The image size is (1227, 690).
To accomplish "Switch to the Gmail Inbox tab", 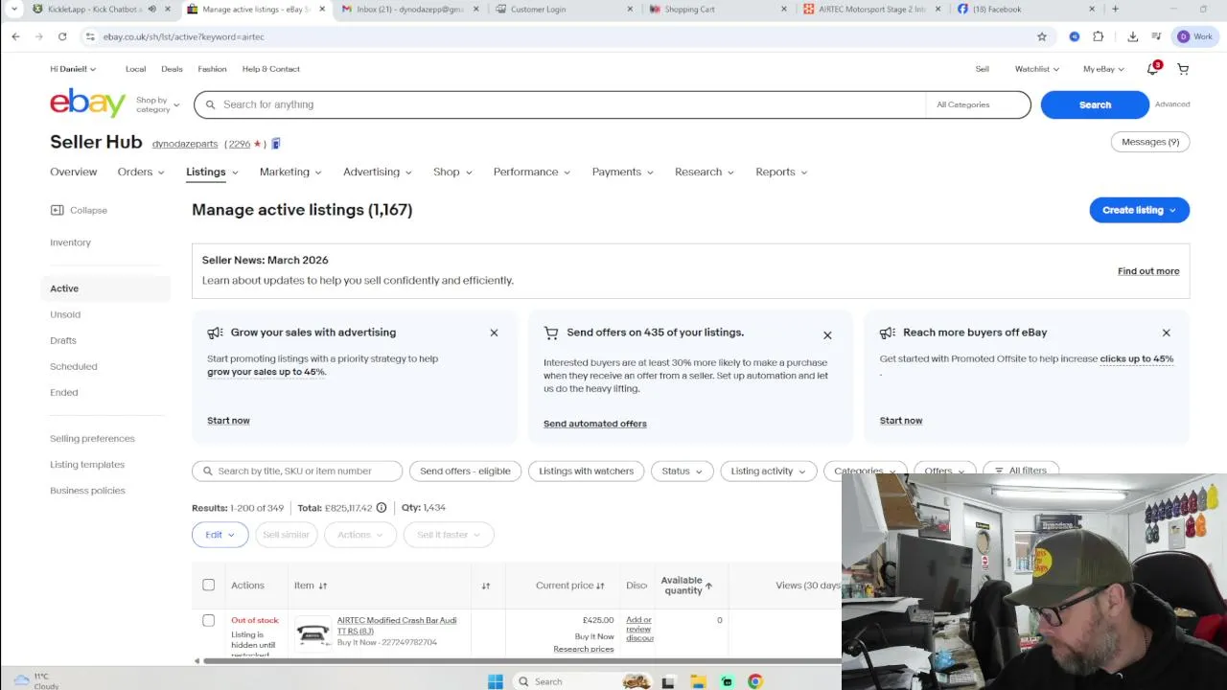I will click(407, 9).
